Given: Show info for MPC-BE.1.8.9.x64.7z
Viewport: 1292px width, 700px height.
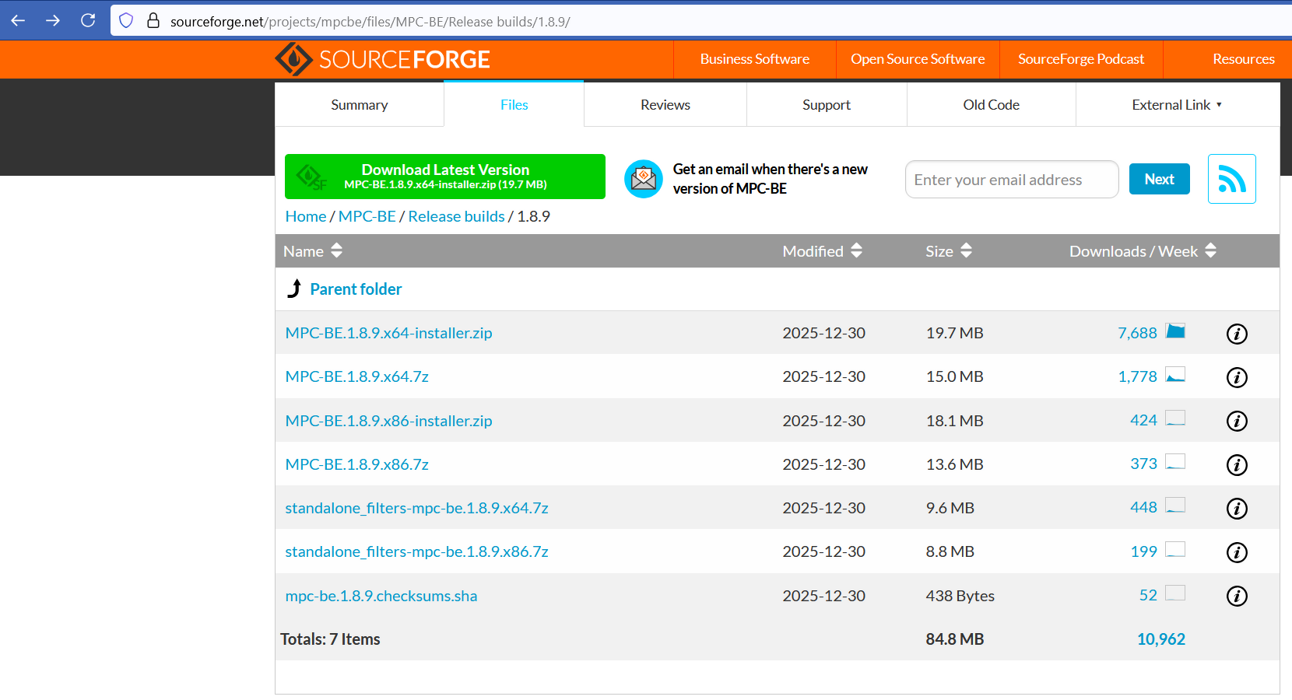Looking at the screenshot, I should click(1237, 377).
